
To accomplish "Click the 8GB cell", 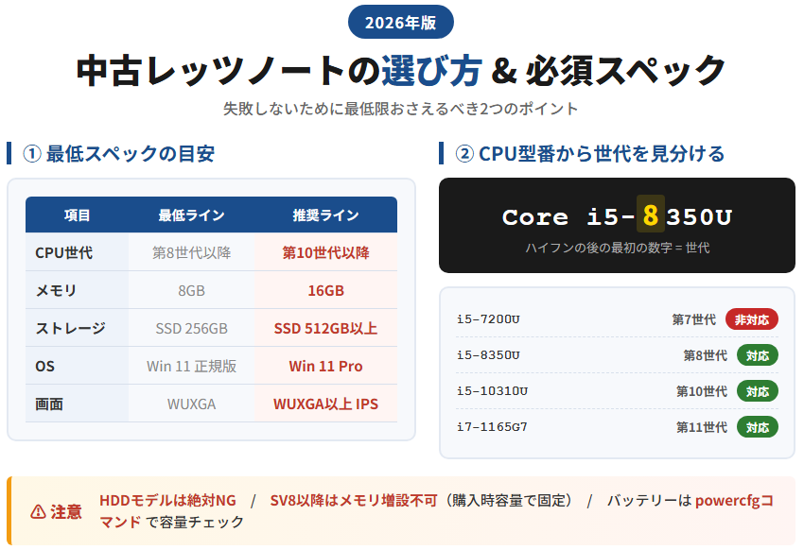I will coord(191,290).
